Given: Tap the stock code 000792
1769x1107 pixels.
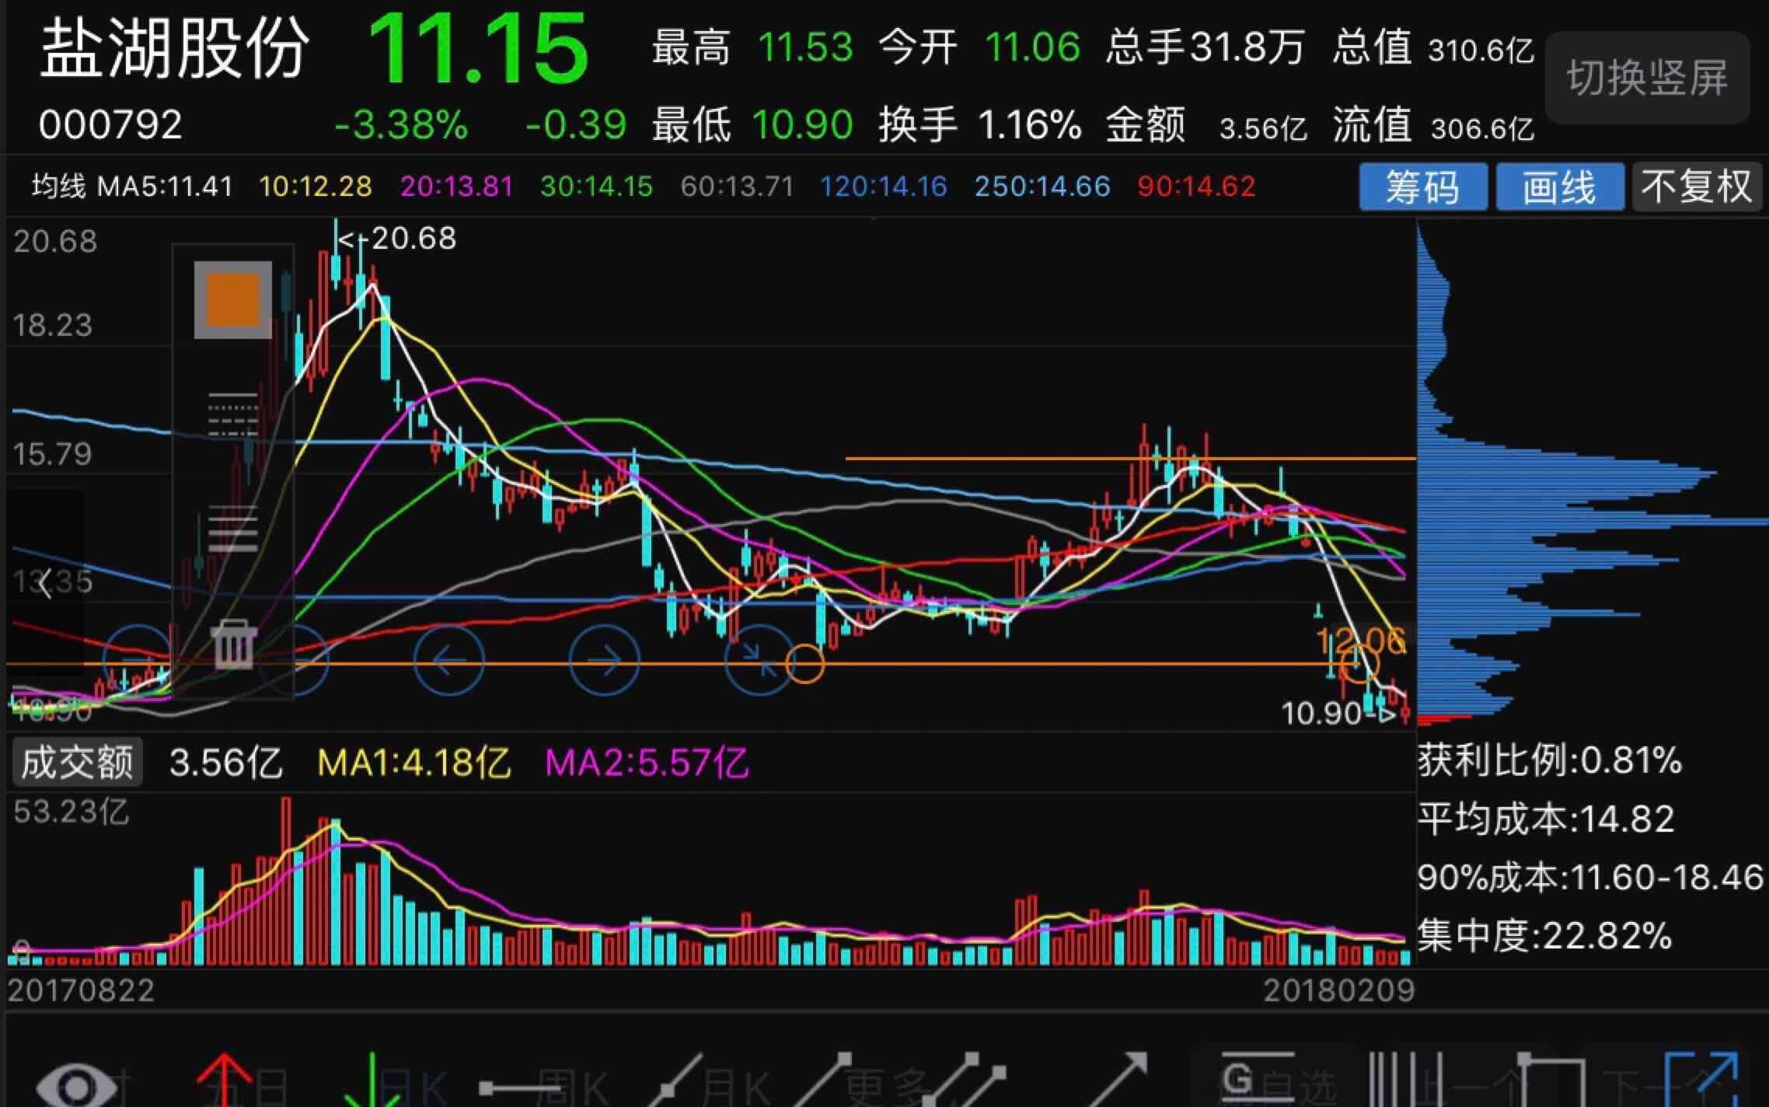Looking at the screenshot, I should coord(110,124).
